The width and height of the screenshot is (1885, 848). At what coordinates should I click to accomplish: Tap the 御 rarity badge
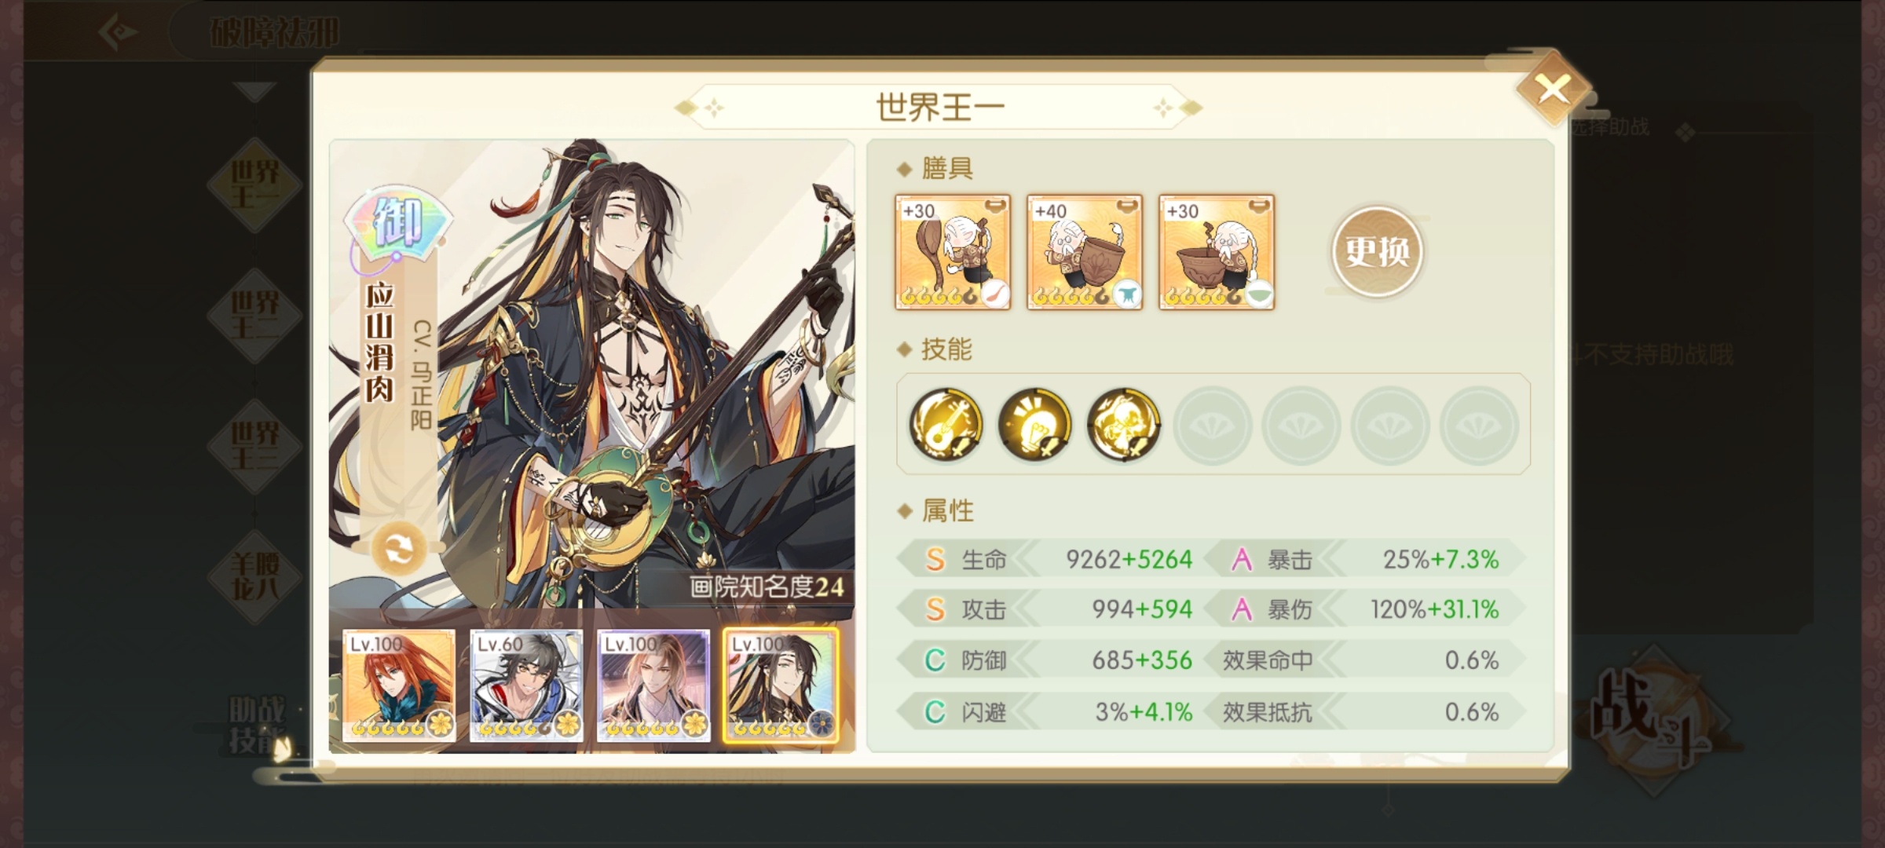[398, 222]
